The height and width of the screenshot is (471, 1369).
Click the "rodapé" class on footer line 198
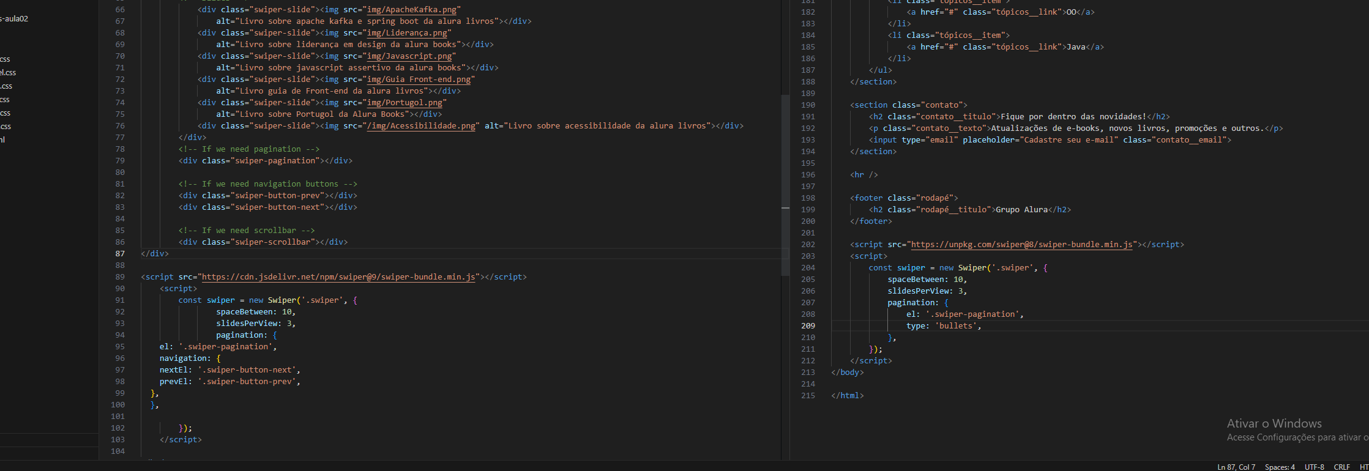934,198
